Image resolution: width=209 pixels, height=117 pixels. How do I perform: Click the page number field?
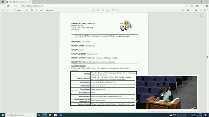[103, 10]
